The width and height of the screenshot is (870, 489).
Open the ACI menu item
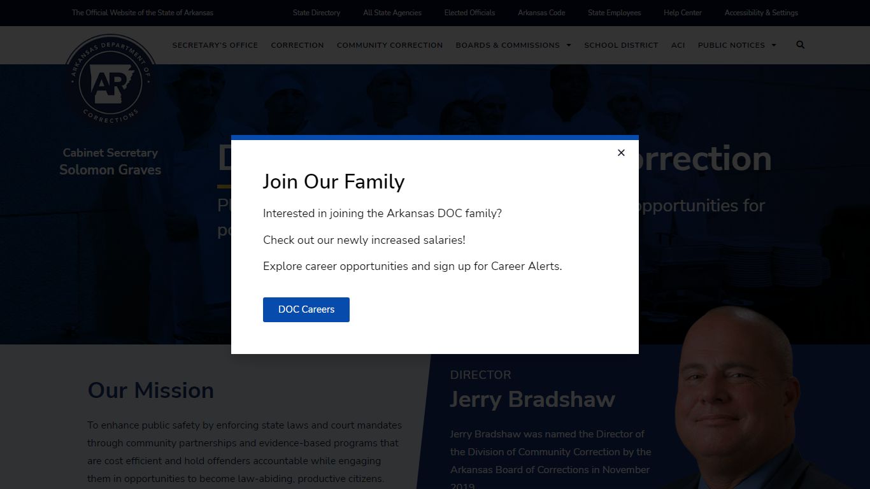click(678, 45)
